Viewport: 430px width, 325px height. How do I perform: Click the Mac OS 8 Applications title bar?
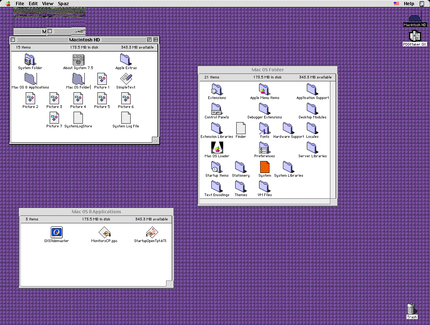tap(96, 212)
